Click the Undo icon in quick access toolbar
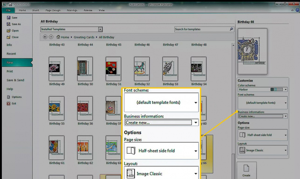This screenshot has width=300, height=179. click(15, 4)
